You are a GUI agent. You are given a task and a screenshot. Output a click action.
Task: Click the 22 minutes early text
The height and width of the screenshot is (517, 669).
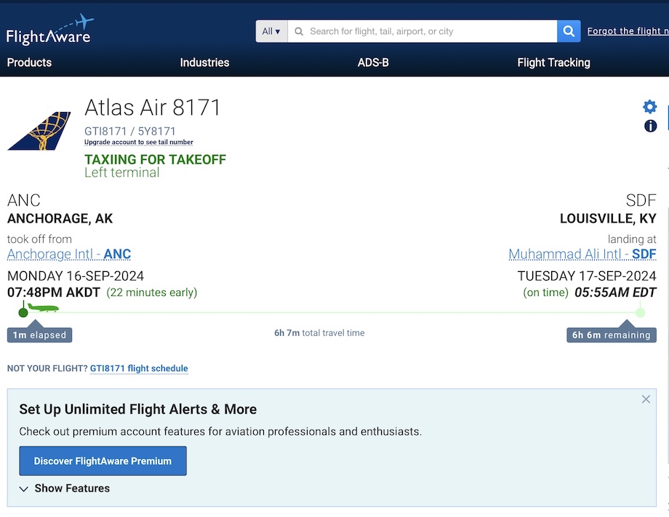click(x=151, y=292)
